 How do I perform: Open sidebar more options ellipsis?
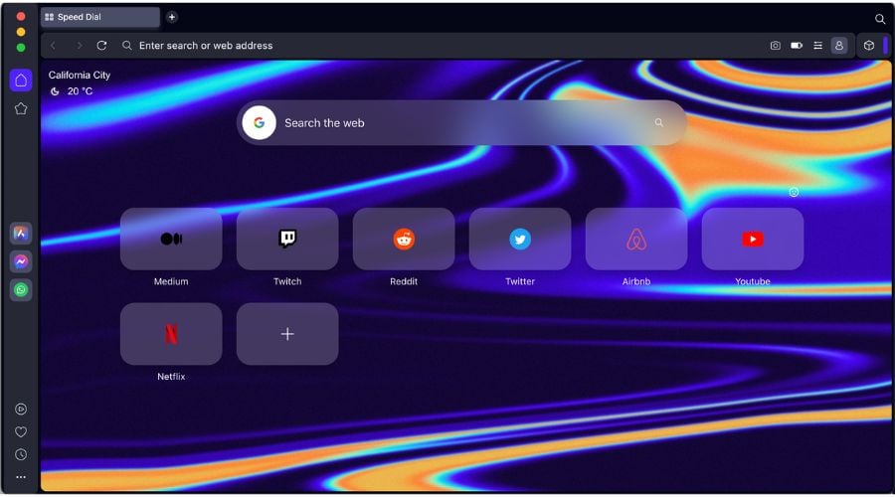point(21,477)
